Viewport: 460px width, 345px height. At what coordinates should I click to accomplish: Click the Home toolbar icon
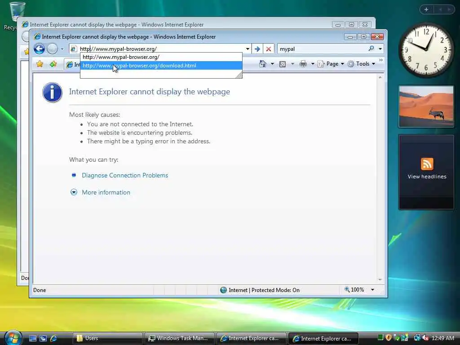pos(262,64)
